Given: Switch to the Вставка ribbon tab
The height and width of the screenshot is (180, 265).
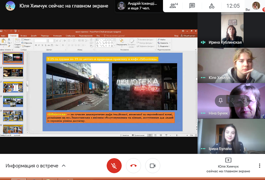Looking at the screenshot, I should pos(24,36).
